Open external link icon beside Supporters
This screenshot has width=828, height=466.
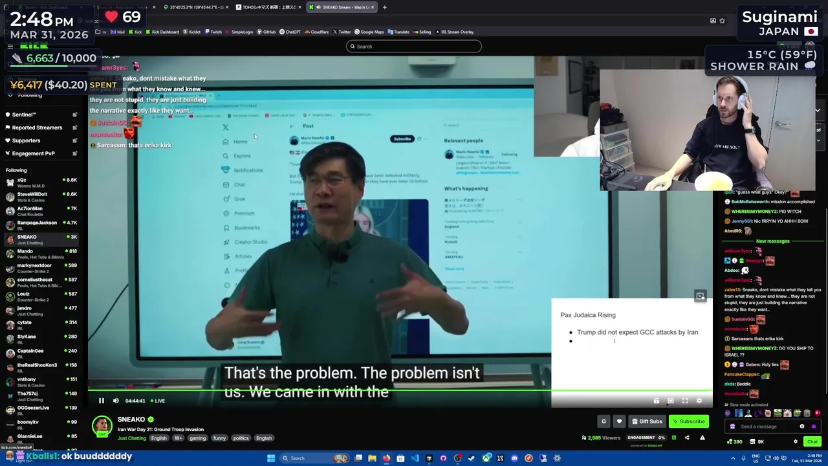coord(75,140)
